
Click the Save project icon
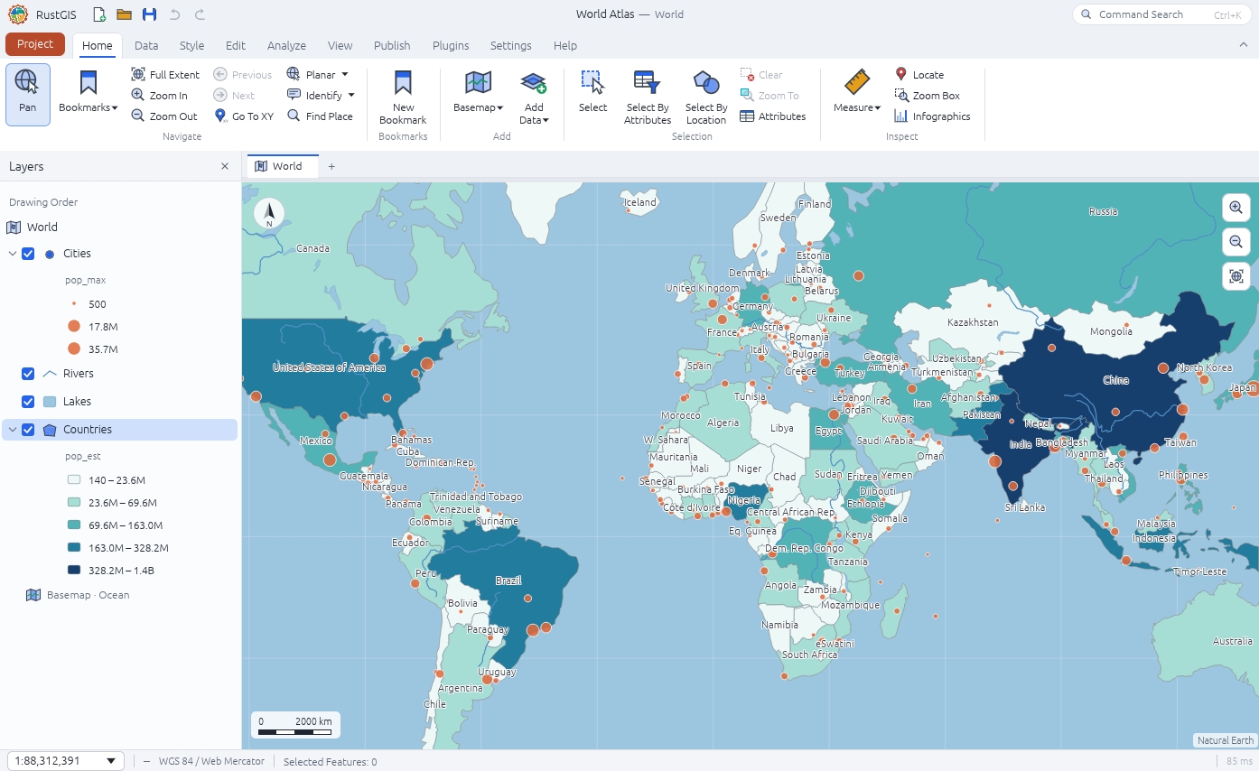coord(150,14)
